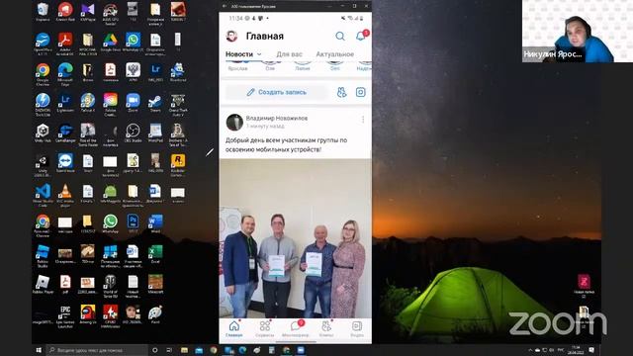Open Видео in bottom navigation
Screen dimensions: 633x356
click(x=357, y=329)
